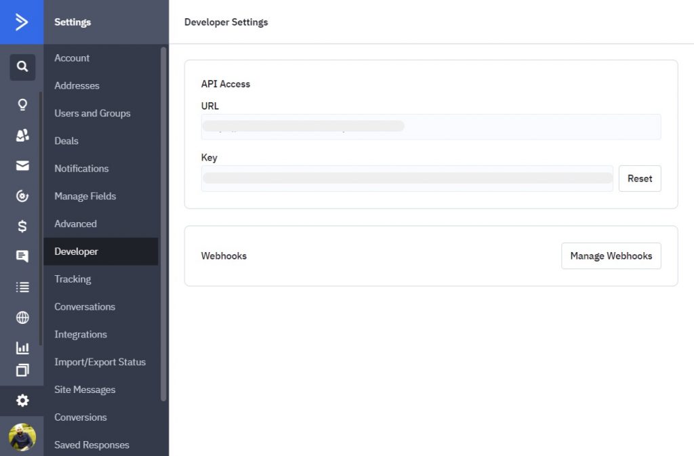This screenshot has height=456, width=694.
Task: Open the search icon in sidebar
Action: pyautogui.click(x=22, y=67)
